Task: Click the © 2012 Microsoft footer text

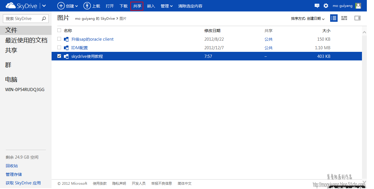Action: click(x=72, y=184)
